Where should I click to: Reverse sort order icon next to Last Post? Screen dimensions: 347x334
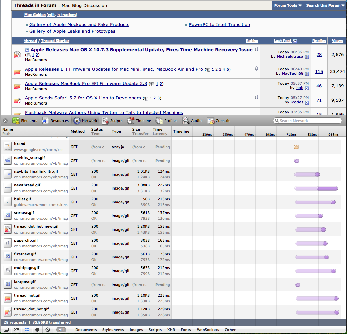click(295, 41)
